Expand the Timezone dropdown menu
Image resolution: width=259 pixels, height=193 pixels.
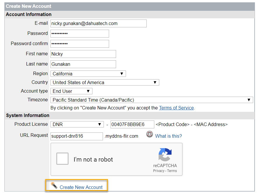152,100
